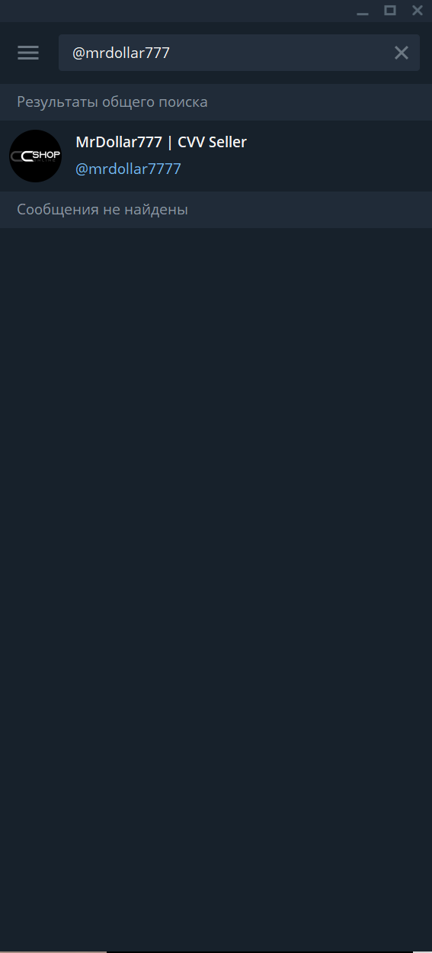Focus the search field containing @mrdollar777
This screenshot has width=432, height=953.
[x=239, y=53]
